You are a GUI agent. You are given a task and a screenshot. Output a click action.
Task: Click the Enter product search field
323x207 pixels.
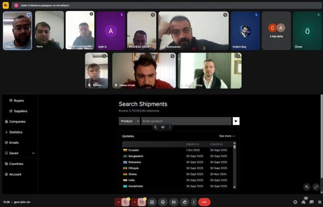pos(186,121)
